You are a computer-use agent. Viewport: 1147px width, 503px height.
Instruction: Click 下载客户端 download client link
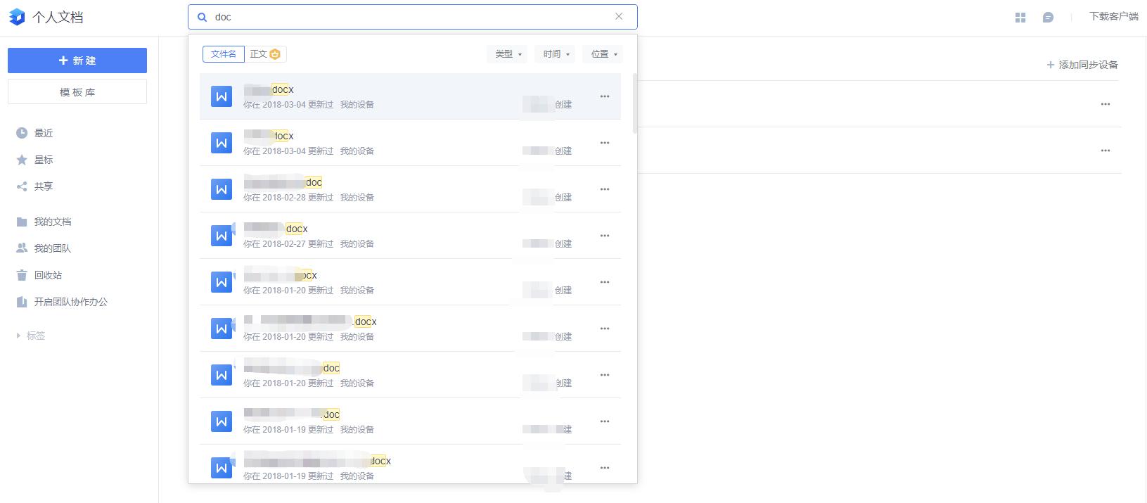click(x=1113, y=17)
